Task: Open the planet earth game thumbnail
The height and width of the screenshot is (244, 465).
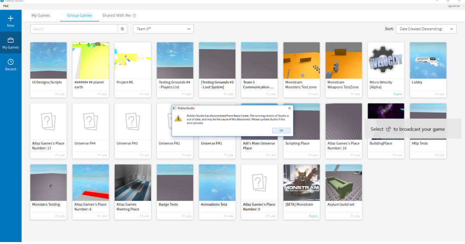Action: click(91, 60)
